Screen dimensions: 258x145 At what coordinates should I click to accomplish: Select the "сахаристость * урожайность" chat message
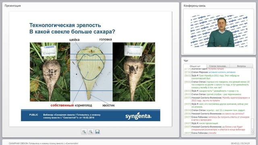pyautogui.click(x=211, y=91)
